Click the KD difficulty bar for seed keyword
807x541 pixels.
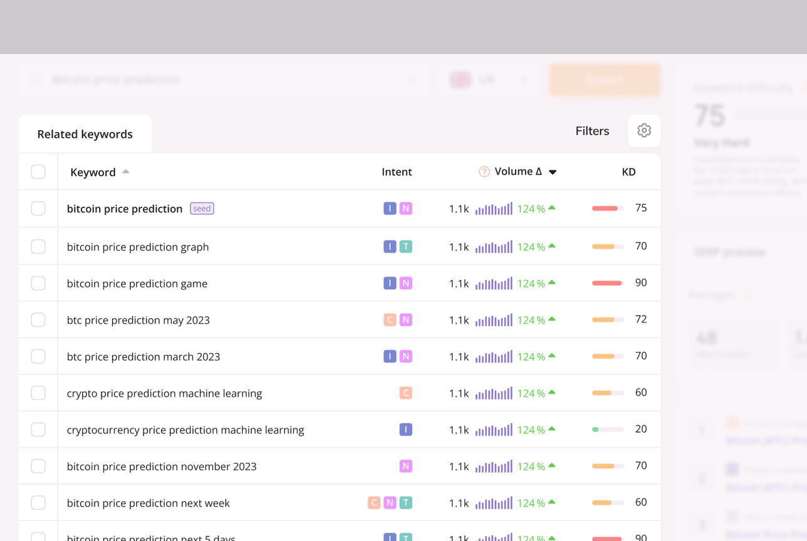pos(607,209)
